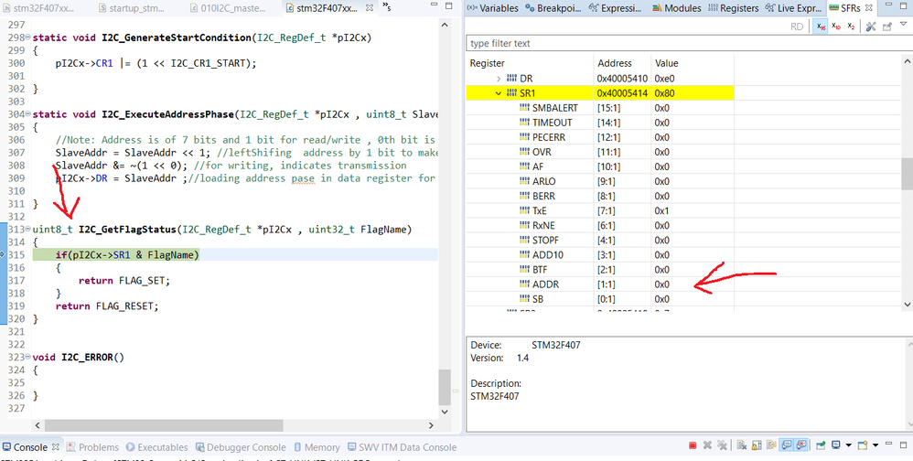Select the ADDR bit field row
913x461 pixels.
point(600,284)
